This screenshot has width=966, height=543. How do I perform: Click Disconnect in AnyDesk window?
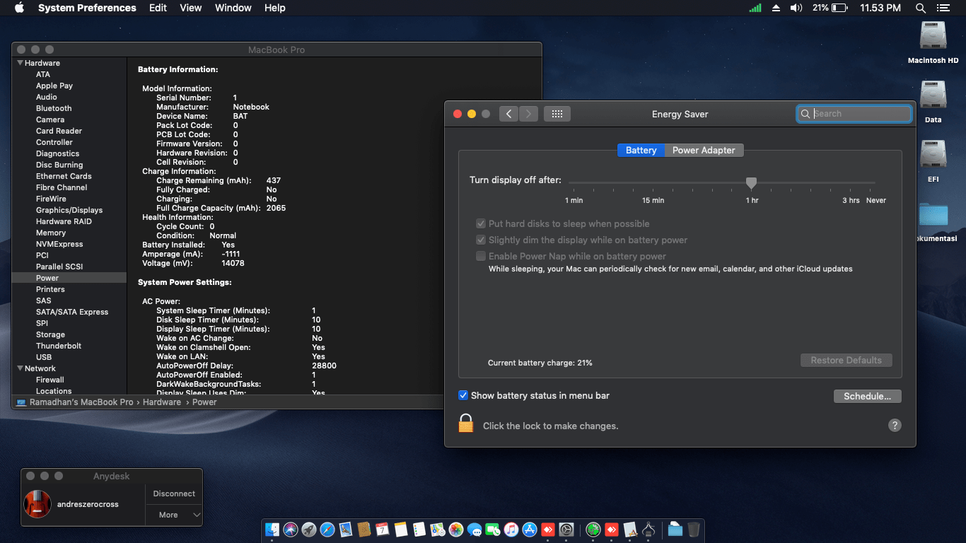point(174,494)
